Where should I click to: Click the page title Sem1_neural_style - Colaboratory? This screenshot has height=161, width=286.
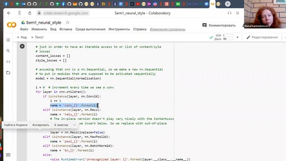pos(143,13)
